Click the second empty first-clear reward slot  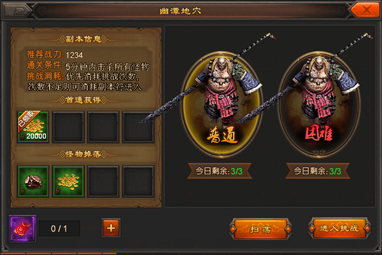[68, 127]
